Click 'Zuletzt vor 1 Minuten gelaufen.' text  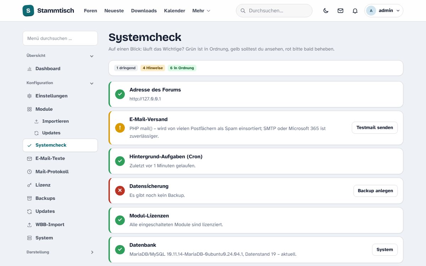click(163, 166)
